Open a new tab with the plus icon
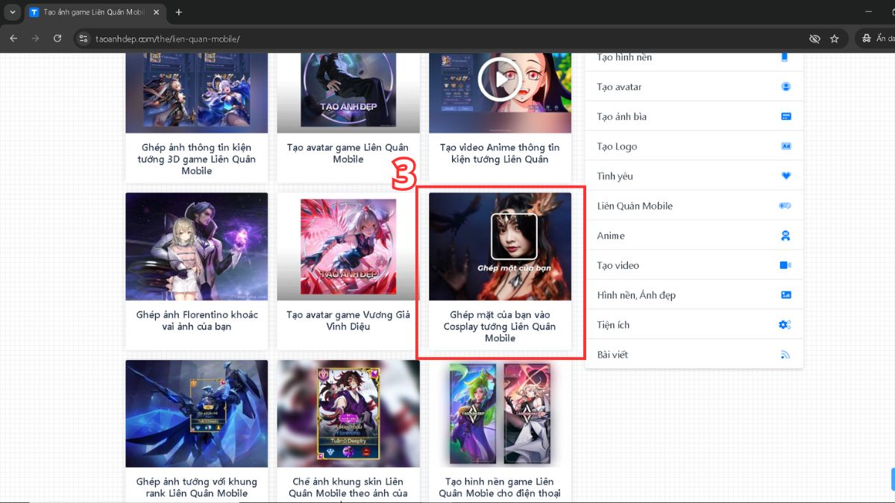 (178, 13)
